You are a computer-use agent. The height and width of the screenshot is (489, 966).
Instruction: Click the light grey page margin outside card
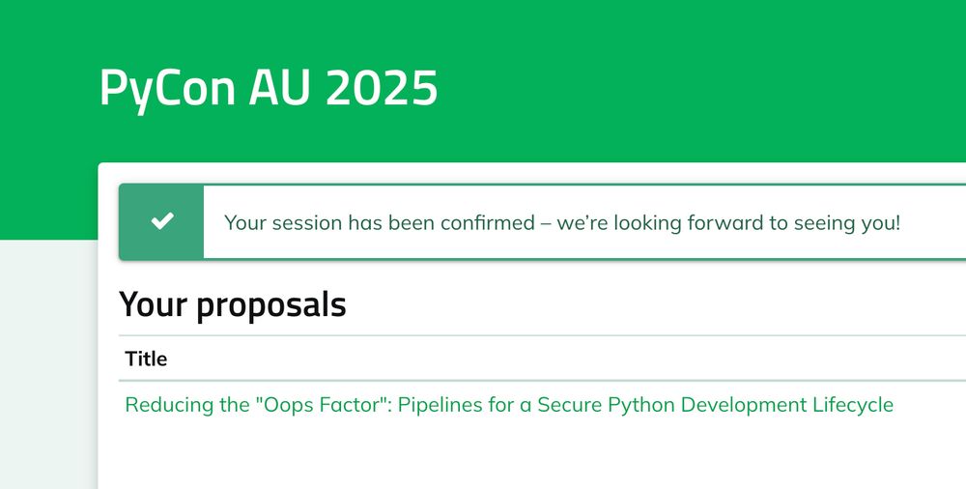pyautogui.click(x=48, y=363)
